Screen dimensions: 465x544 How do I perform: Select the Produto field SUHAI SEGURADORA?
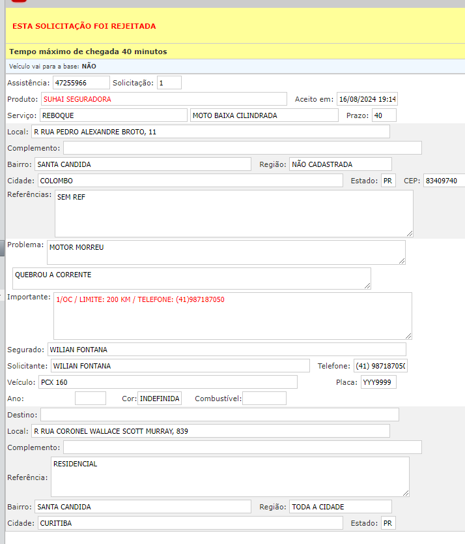point(163,99)
